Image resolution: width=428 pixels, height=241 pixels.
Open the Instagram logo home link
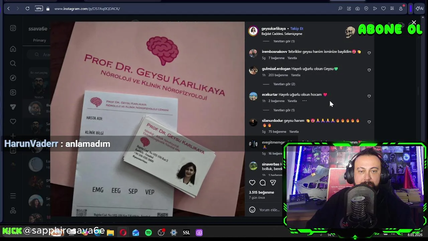pyautogui.click(x=13, y=28)
